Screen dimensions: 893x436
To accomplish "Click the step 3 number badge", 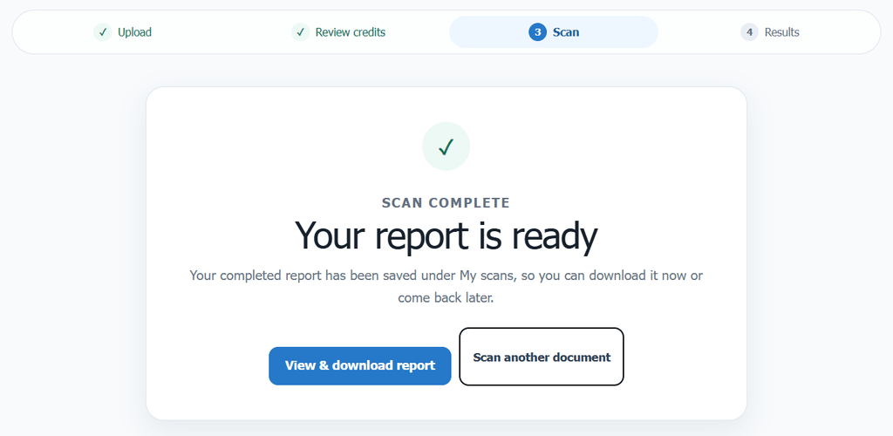I will (x=537, y=32).
